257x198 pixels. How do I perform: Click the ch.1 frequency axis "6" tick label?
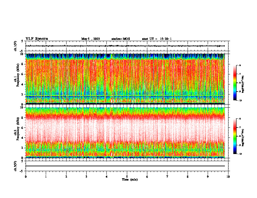[x=22, y=74]
